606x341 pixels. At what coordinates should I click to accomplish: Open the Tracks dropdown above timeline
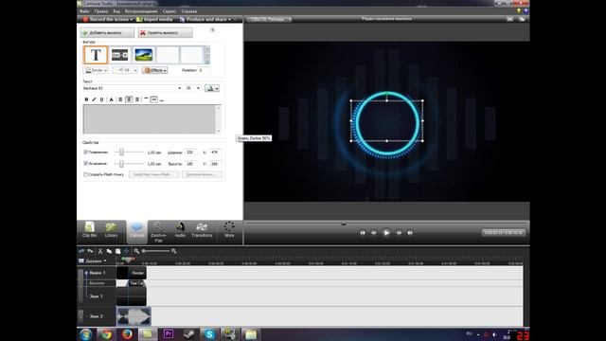pyautogui.click(x=93, y=261)
